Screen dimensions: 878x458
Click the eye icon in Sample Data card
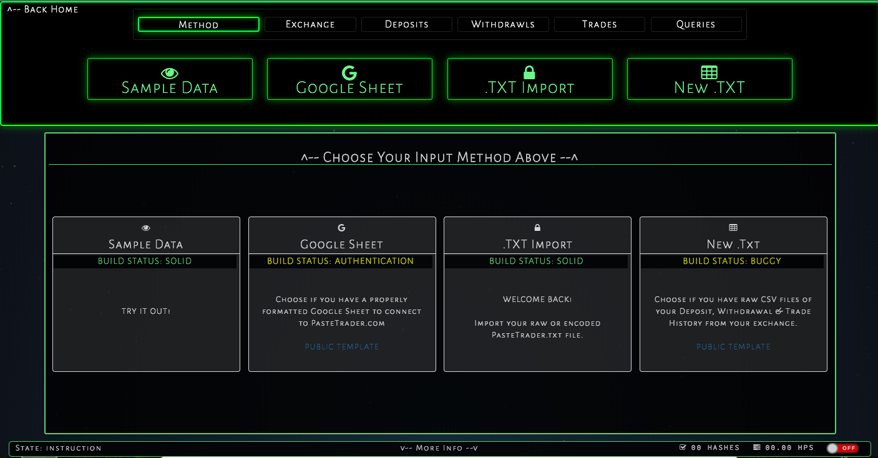(x=146, y=228)
